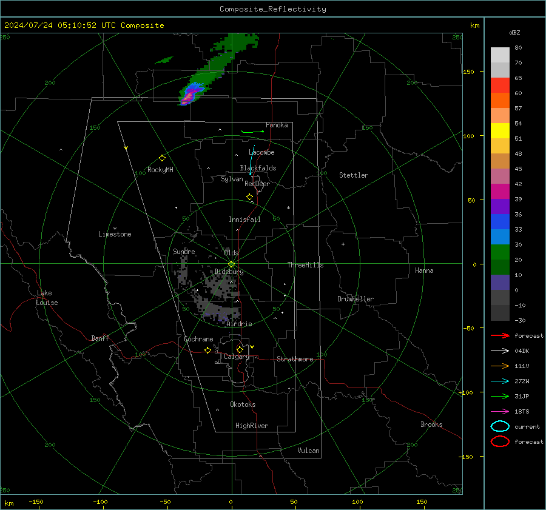
Task: Click the white plus marker west of Hanna
Action: pyautogui.click(x=343, y=244)
